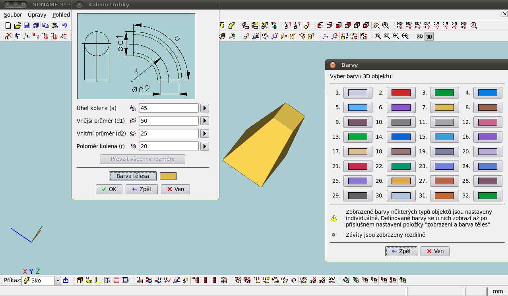Open the Příkaz command dropdown

pyautogui.click(x=58, y=281)
